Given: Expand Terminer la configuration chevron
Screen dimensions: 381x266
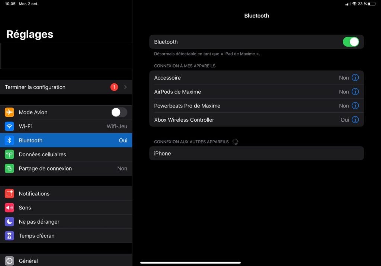Looking at the screenshot, I should 125,87.
